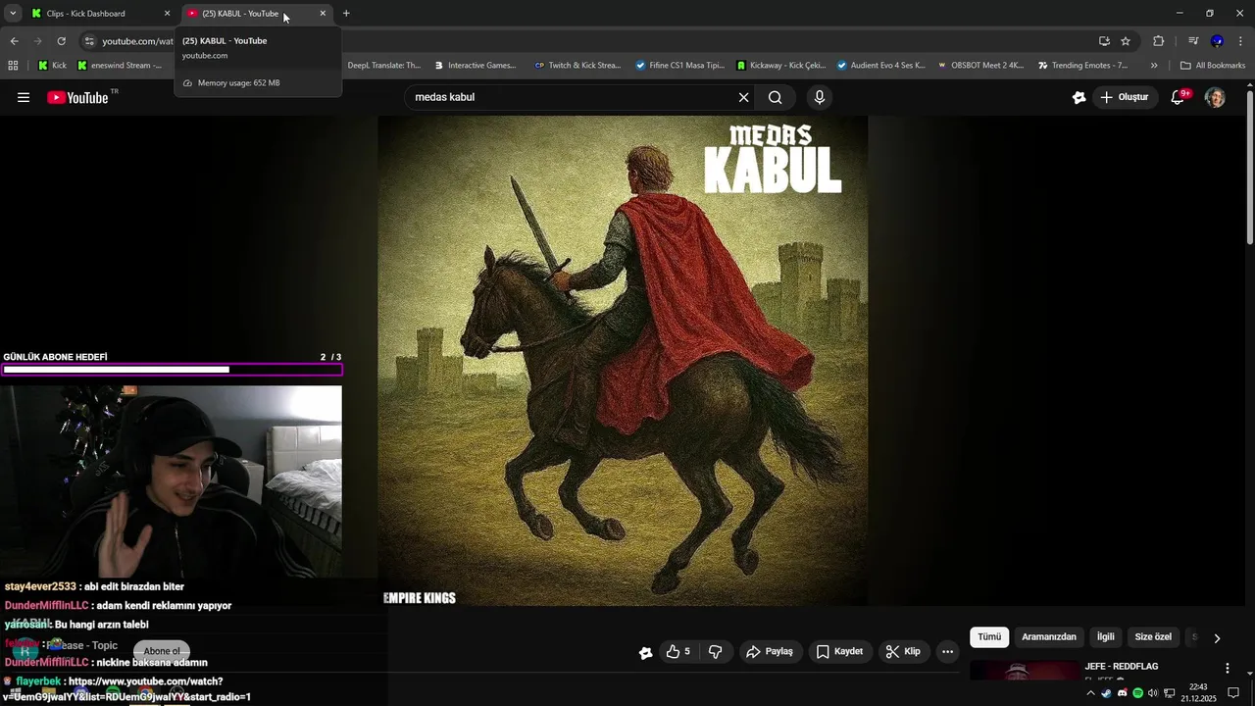Go back with the browser back arrow
1255x706 pixels.
click(x=14, y=41)
